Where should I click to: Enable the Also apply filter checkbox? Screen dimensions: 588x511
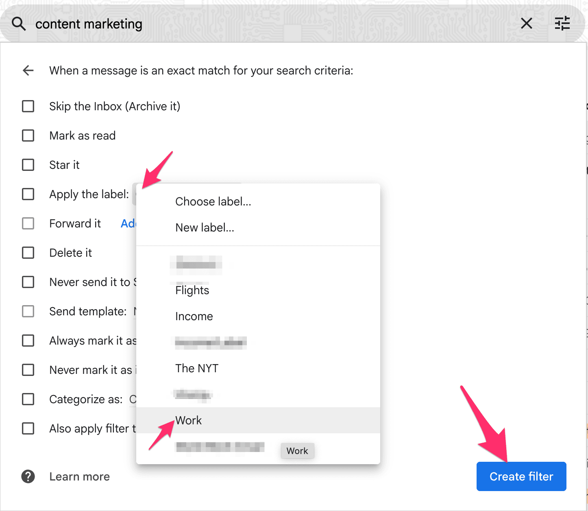point(28,428)
